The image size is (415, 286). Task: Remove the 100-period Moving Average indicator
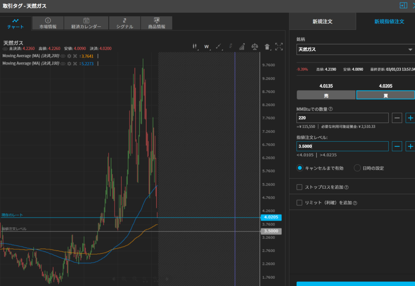click(75, 64)
